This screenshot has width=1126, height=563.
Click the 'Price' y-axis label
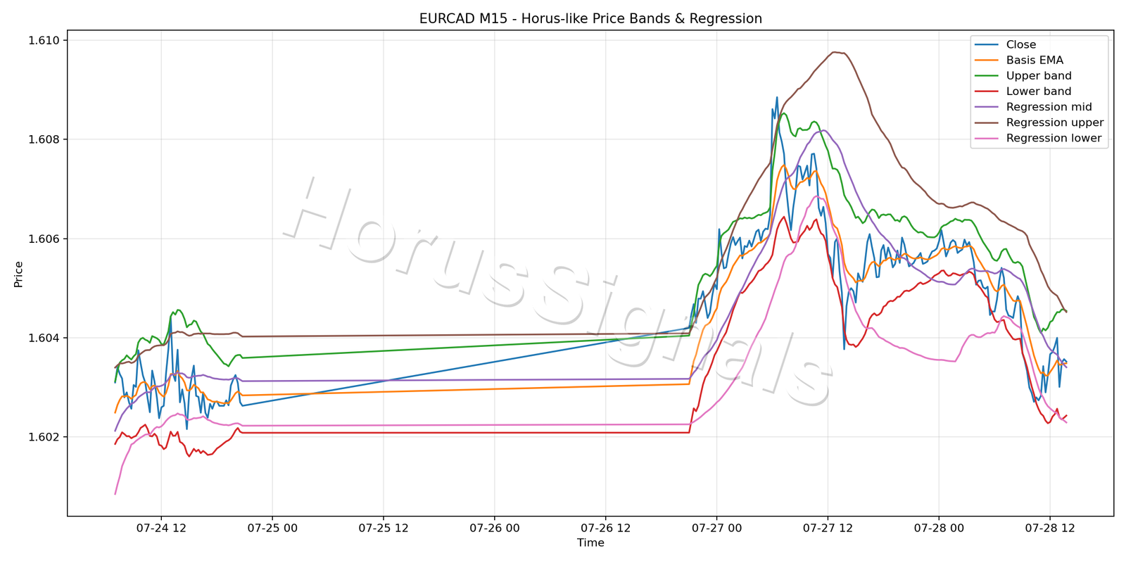tap(18, 274)
